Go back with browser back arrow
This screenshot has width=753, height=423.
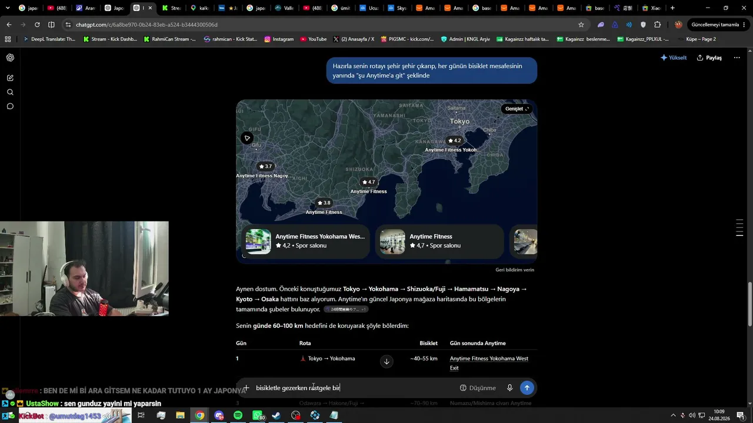(x=9, y=25)
